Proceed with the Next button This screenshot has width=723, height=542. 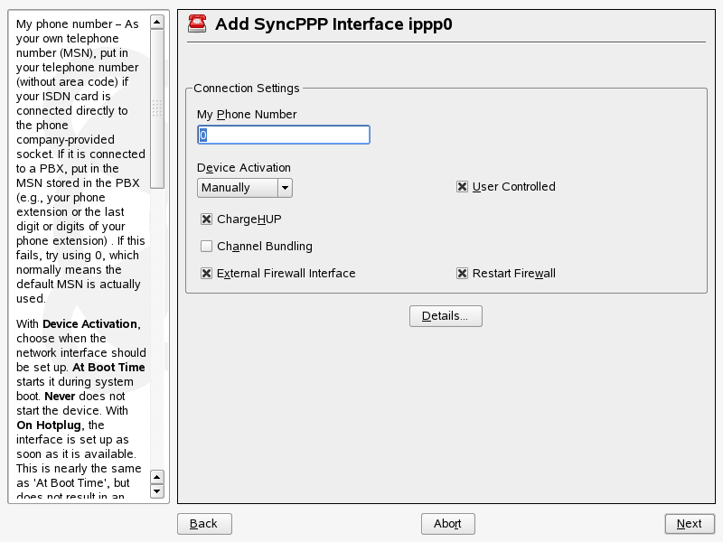[689, 524]
